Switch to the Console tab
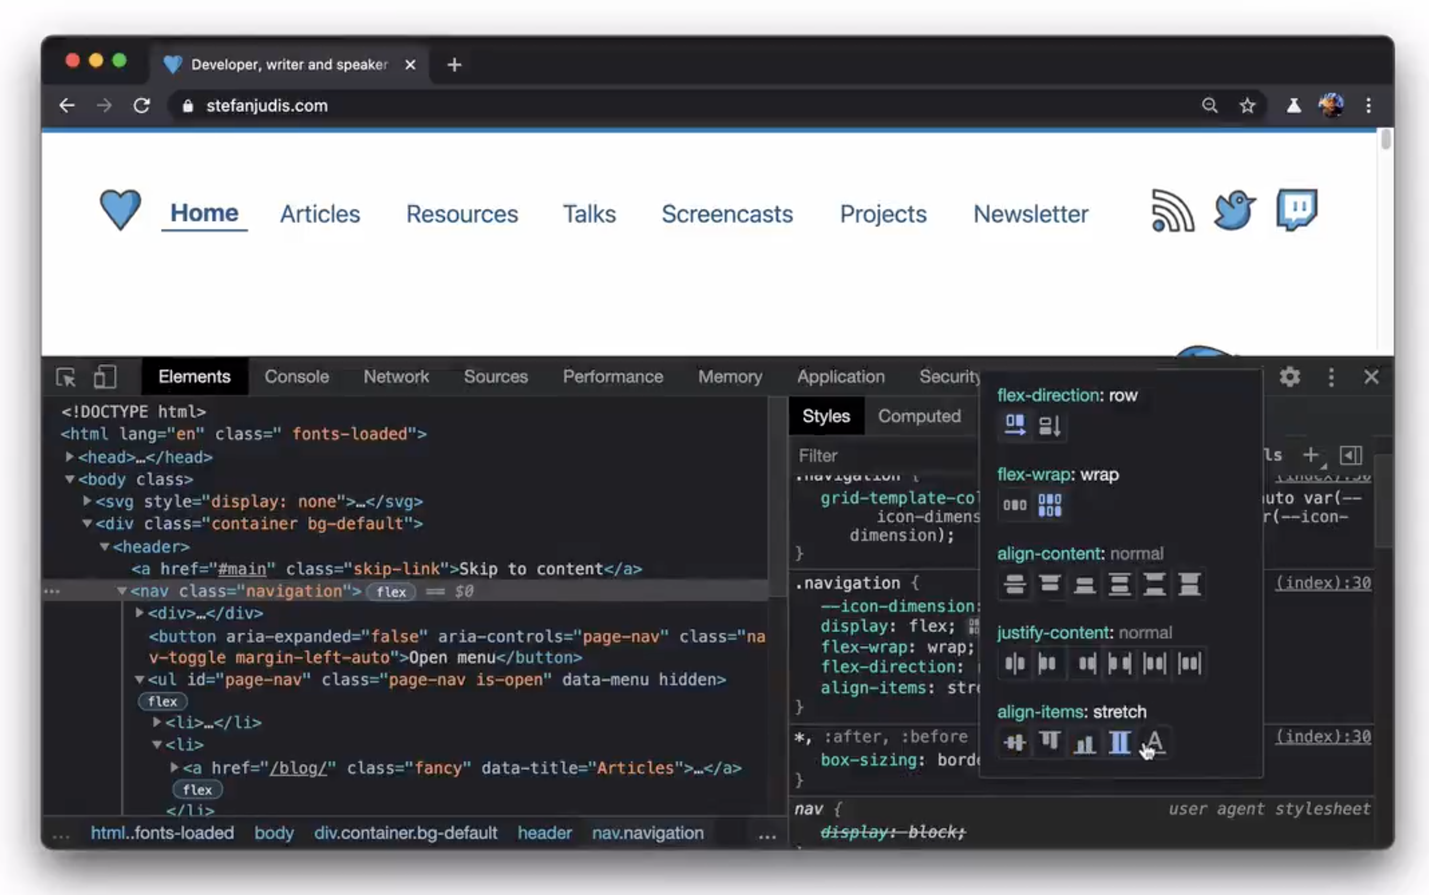 click(296, 377)
